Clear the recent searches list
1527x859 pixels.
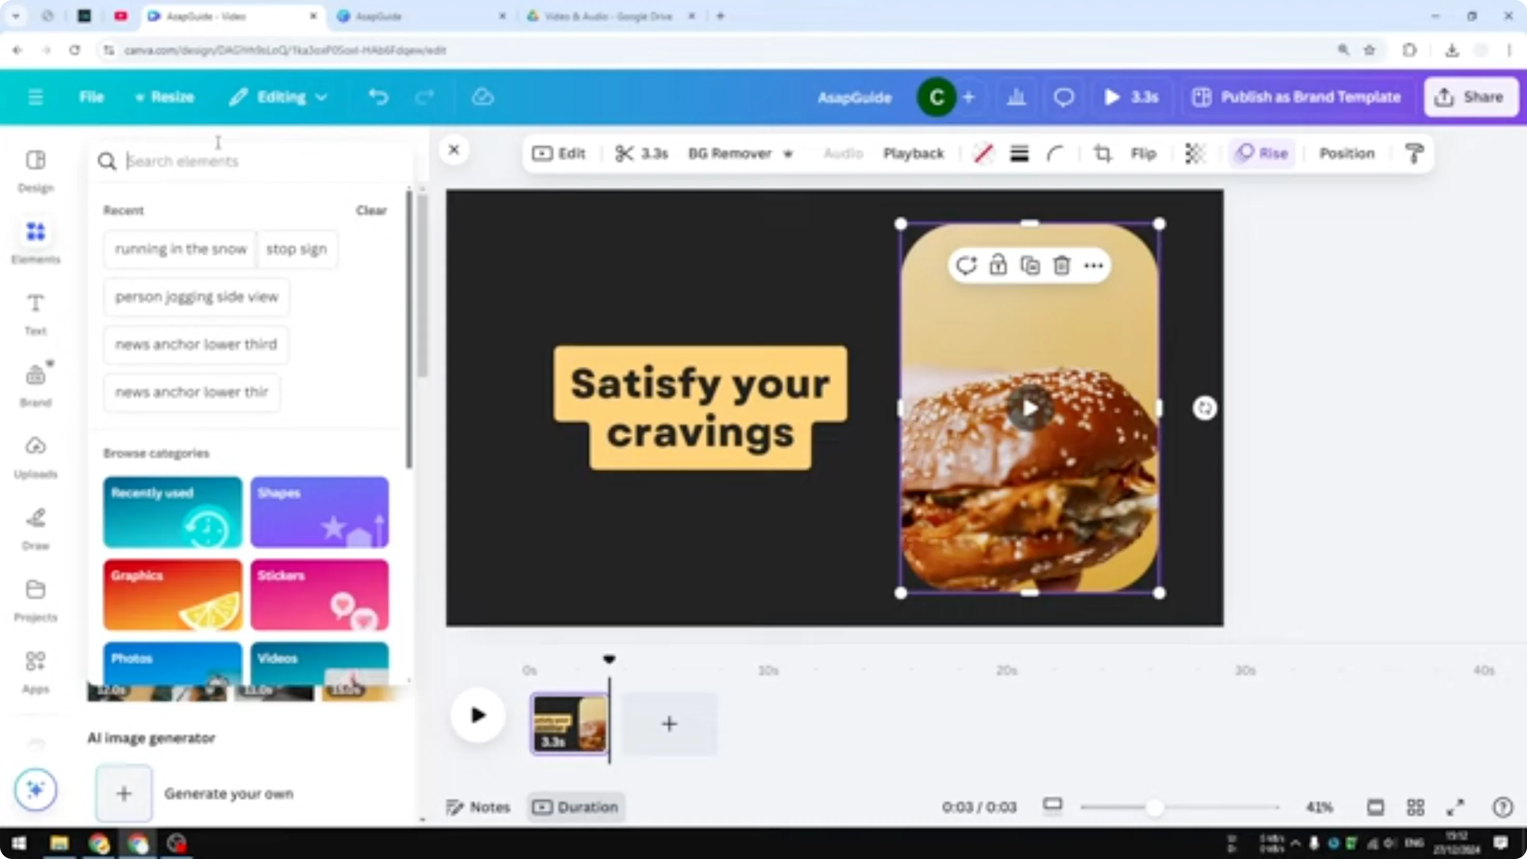[371, 210]
